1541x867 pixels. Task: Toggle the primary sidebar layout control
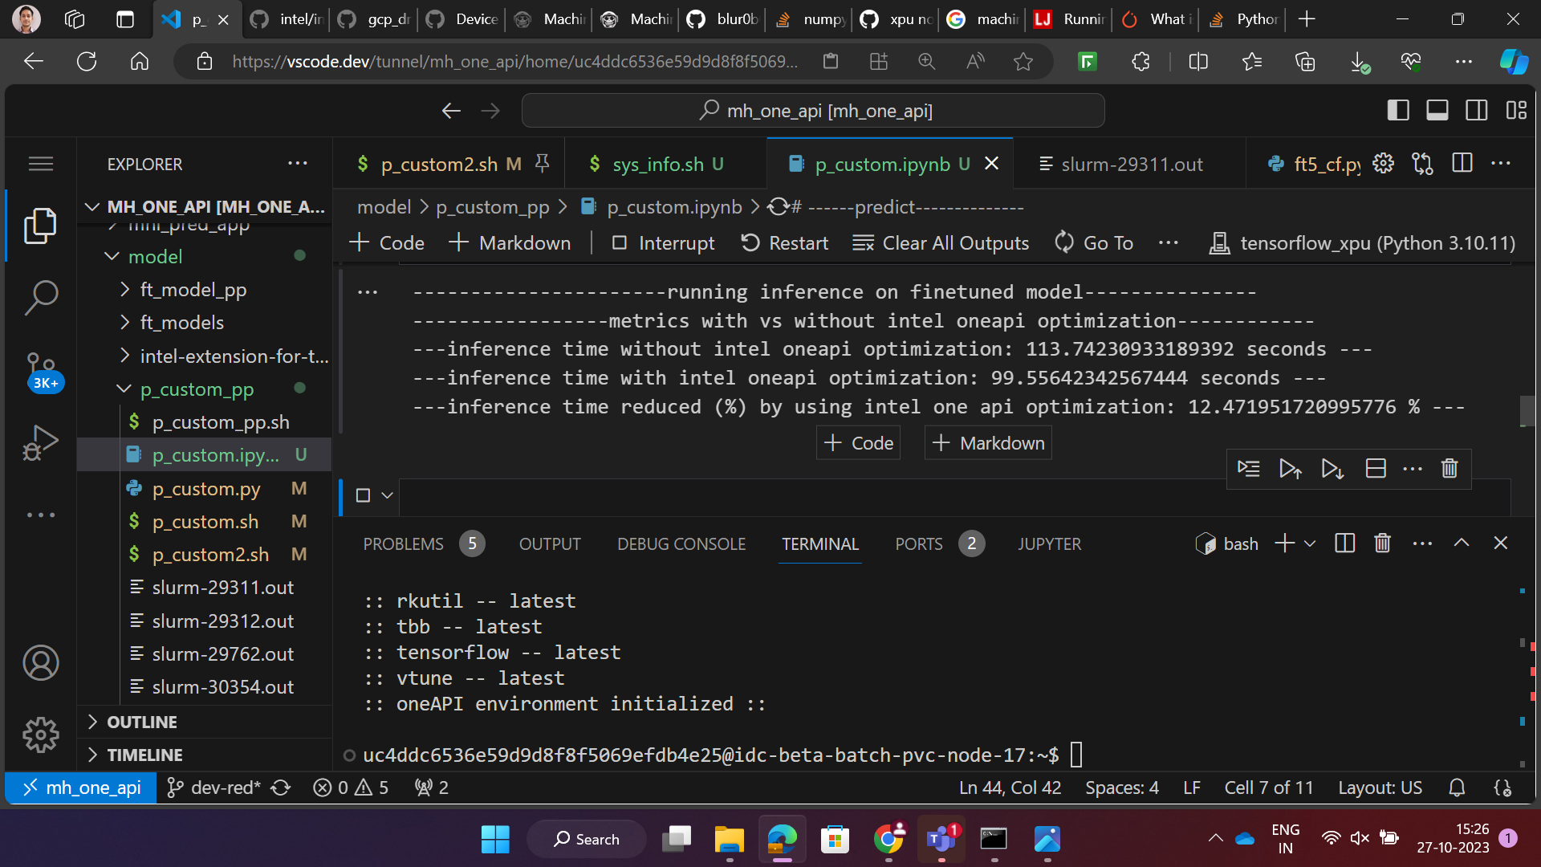click(1398, 110)
